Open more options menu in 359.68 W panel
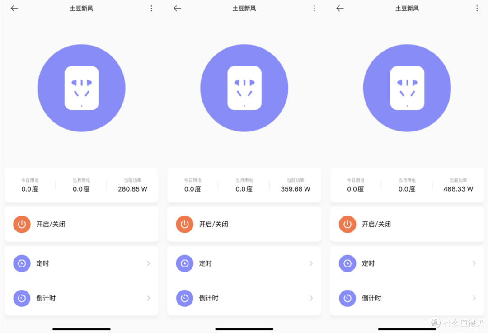 pyautogui.click(x=314, y=9)
